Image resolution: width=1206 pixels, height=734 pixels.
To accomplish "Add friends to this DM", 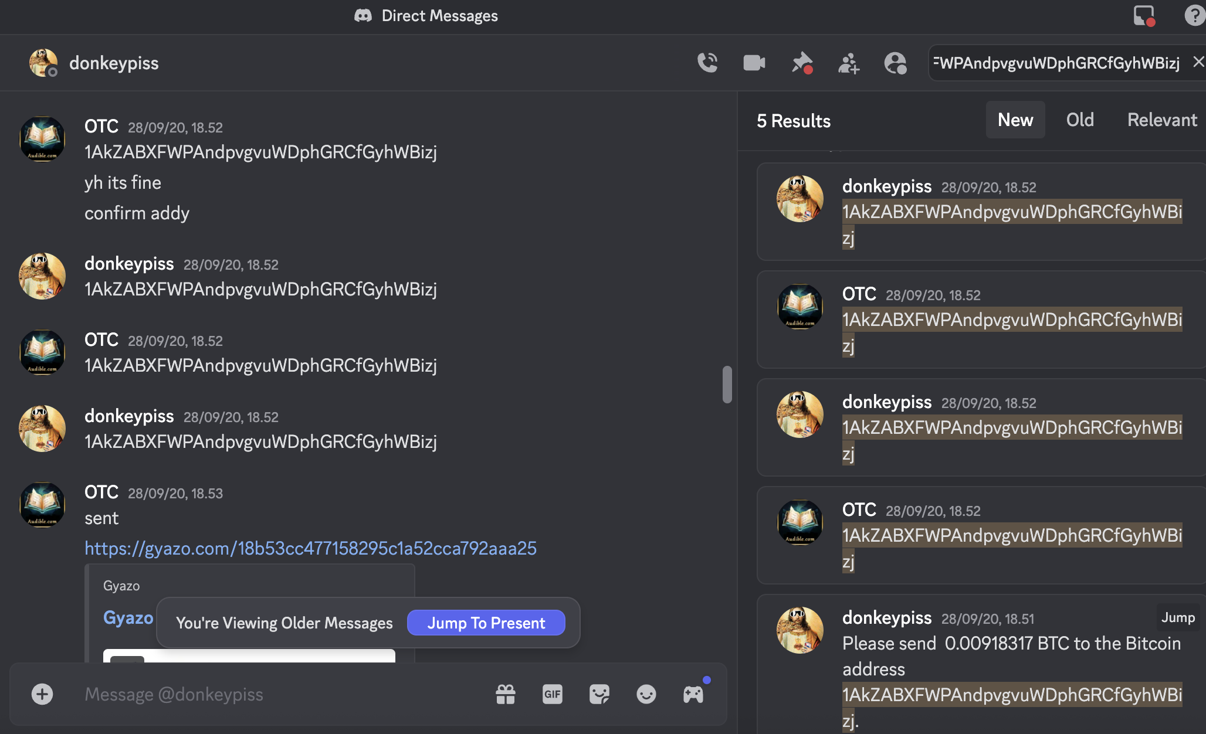I will click(848, 63).
